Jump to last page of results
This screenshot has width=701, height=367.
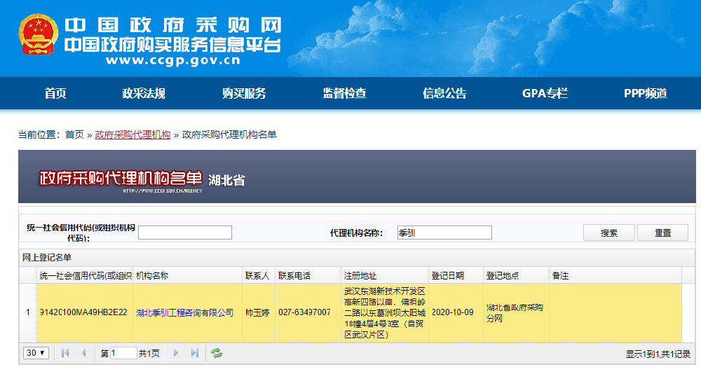pos(195,353)
